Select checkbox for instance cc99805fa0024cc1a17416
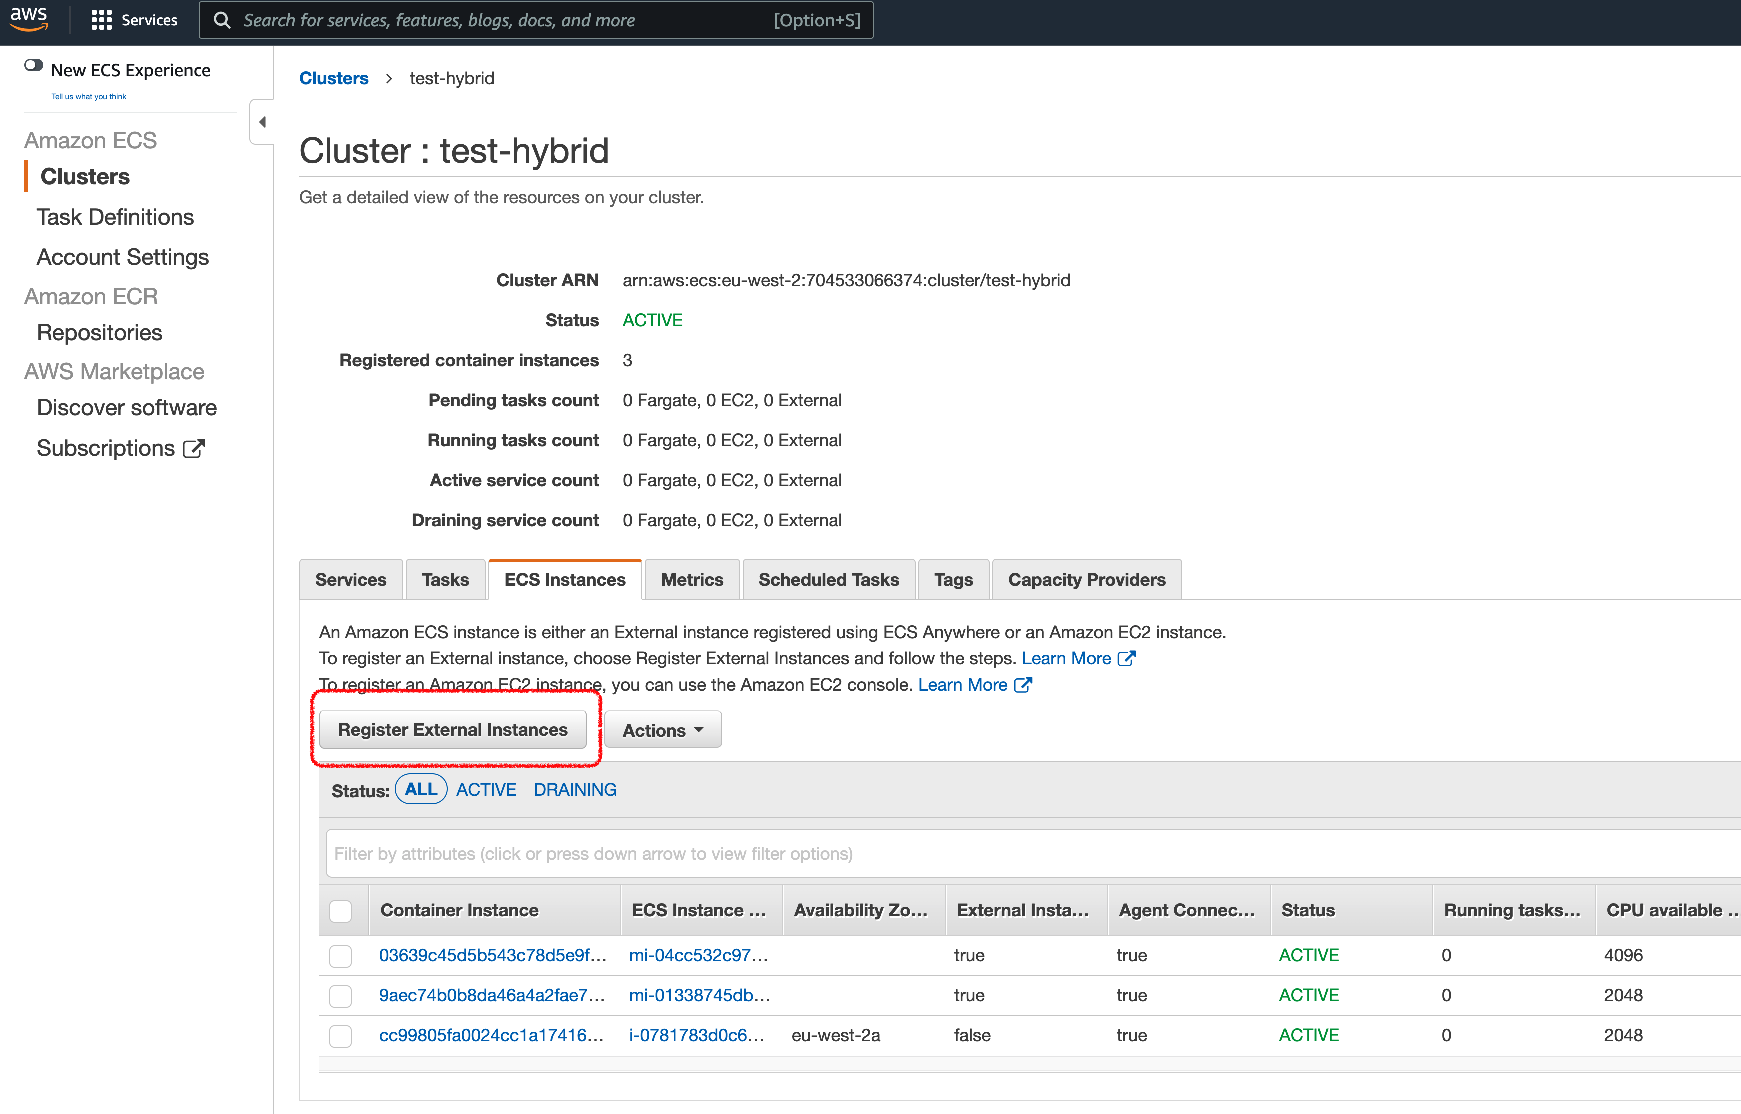Viewport: 1741px width, 1114px height. (340, 1036)
